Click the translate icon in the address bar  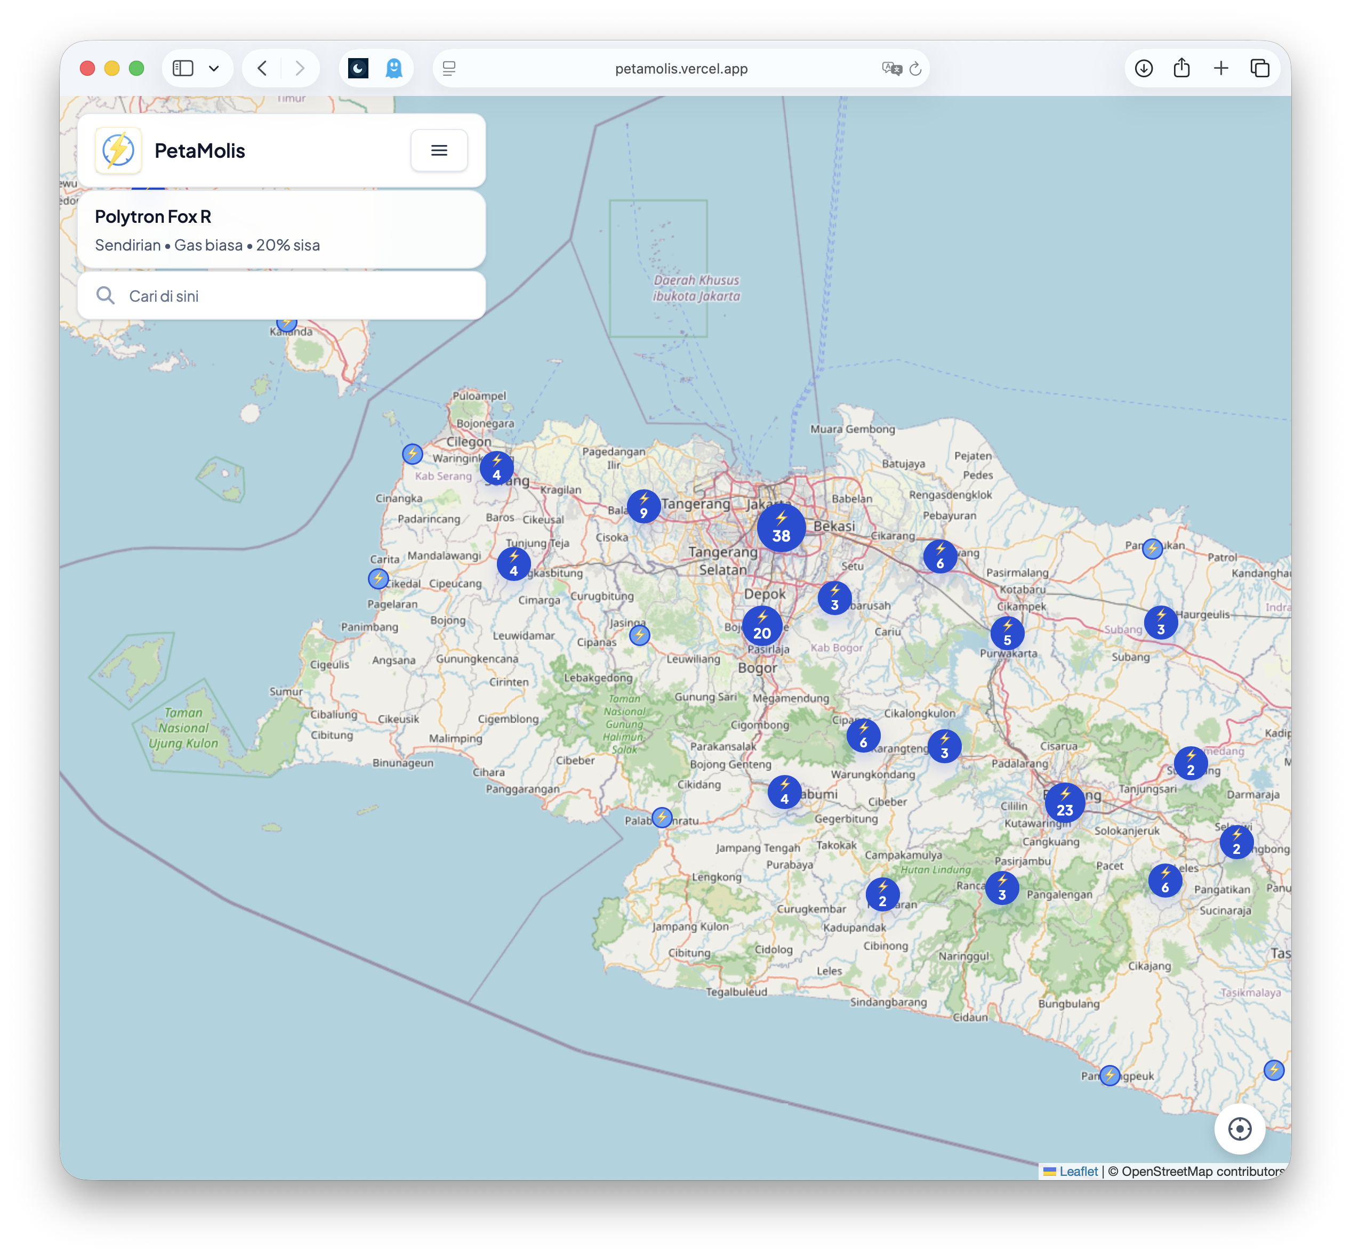tap(892, 69)
